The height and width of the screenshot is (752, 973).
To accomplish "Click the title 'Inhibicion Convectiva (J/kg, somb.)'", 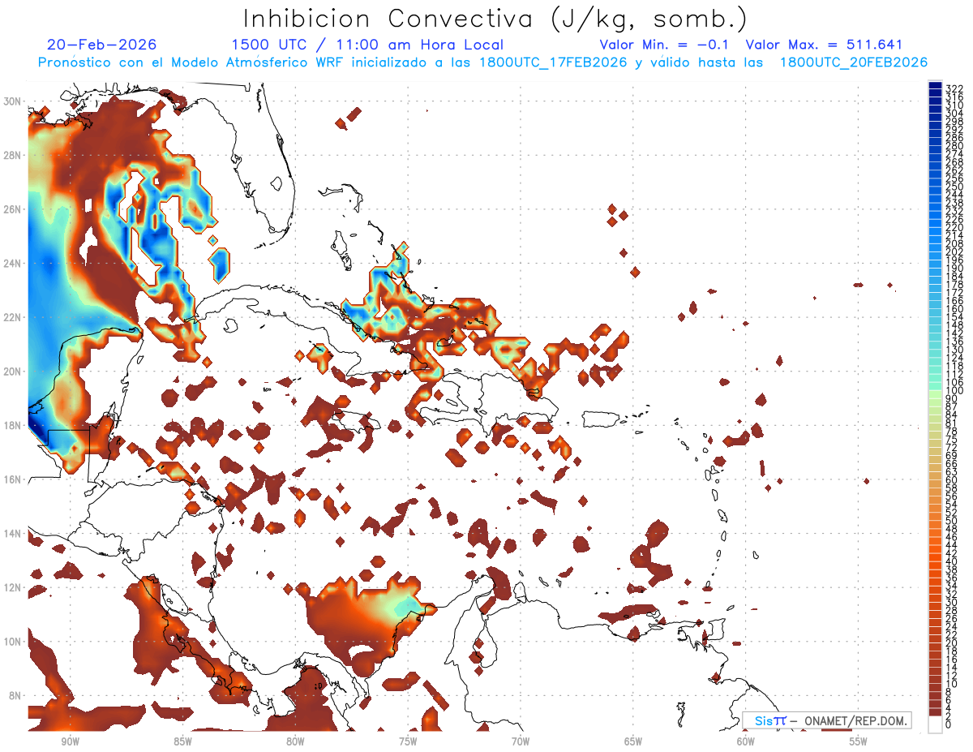I will [x=495, y=18].
